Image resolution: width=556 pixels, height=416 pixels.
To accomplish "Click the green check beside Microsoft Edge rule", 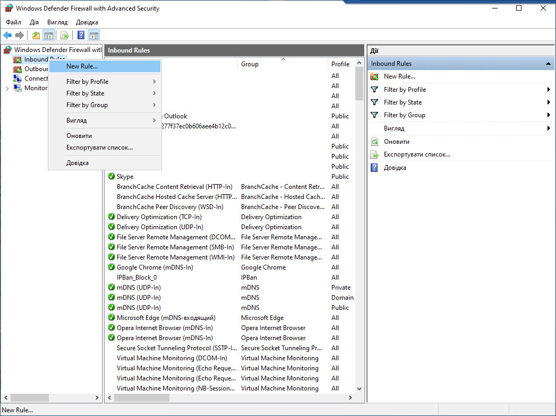I will 112,317.
